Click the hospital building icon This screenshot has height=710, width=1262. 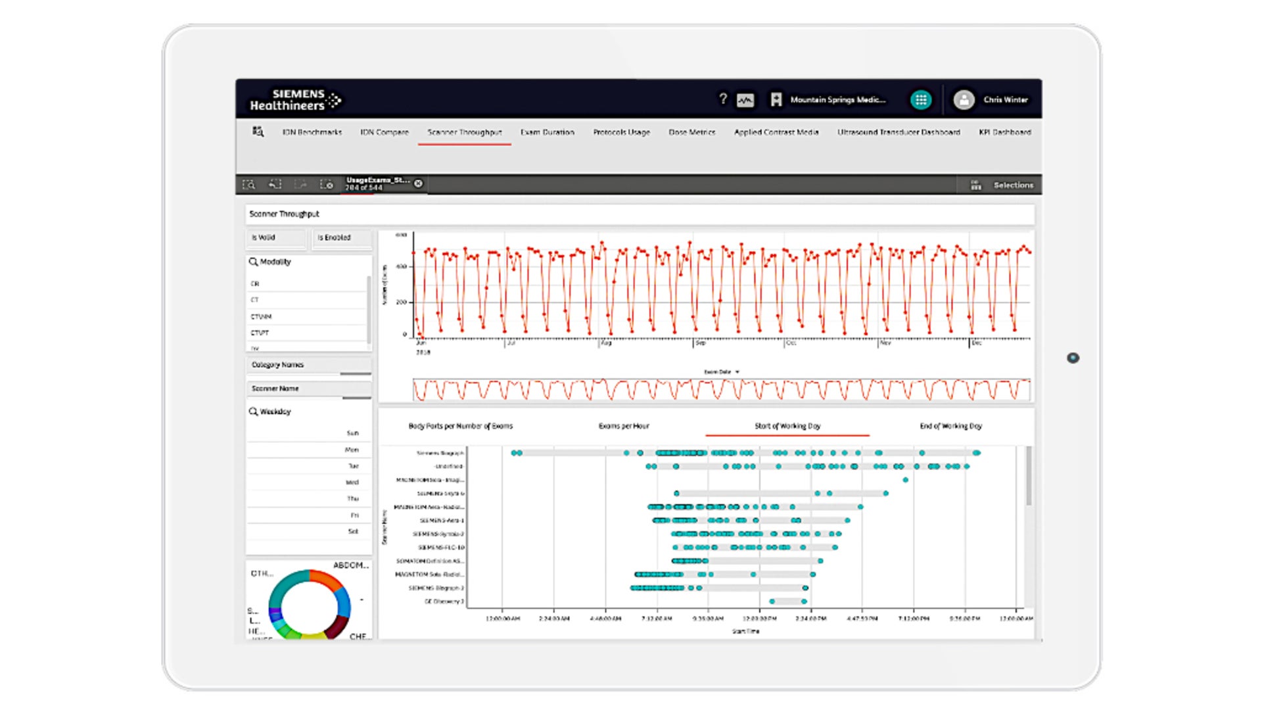tap(776, 100)
